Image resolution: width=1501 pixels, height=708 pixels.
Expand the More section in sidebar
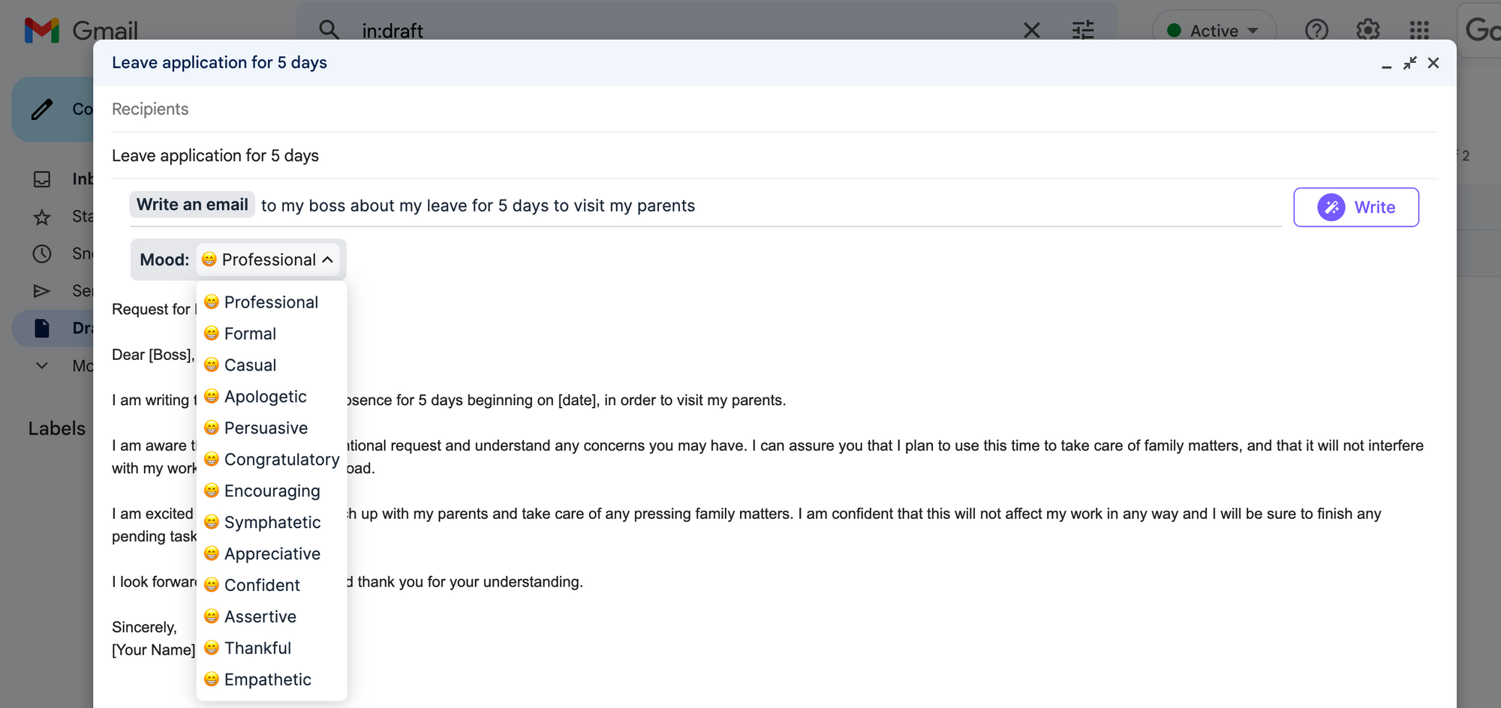coord(42,365)
